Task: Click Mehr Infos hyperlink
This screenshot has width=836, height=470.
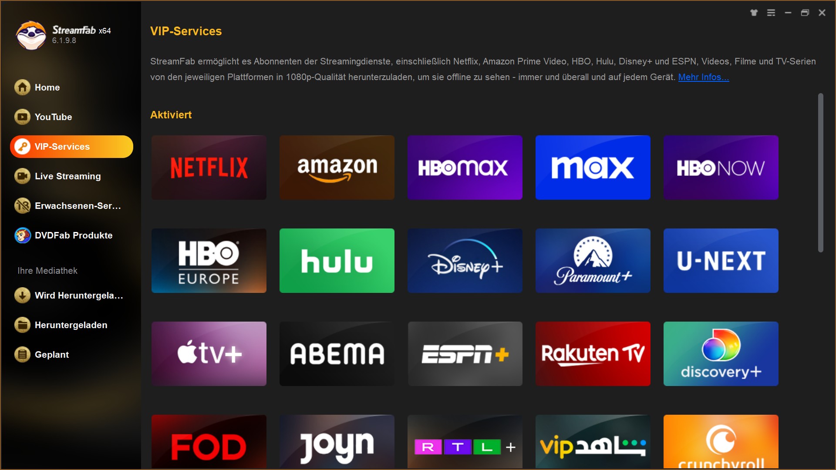Action: 703,76
